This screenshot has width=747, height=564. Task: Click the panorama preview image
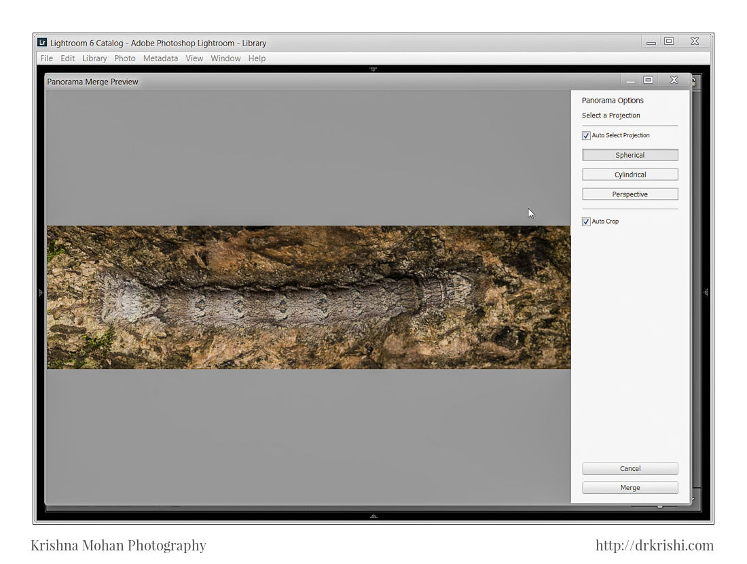pyautogui.click(x=308, y=298)
